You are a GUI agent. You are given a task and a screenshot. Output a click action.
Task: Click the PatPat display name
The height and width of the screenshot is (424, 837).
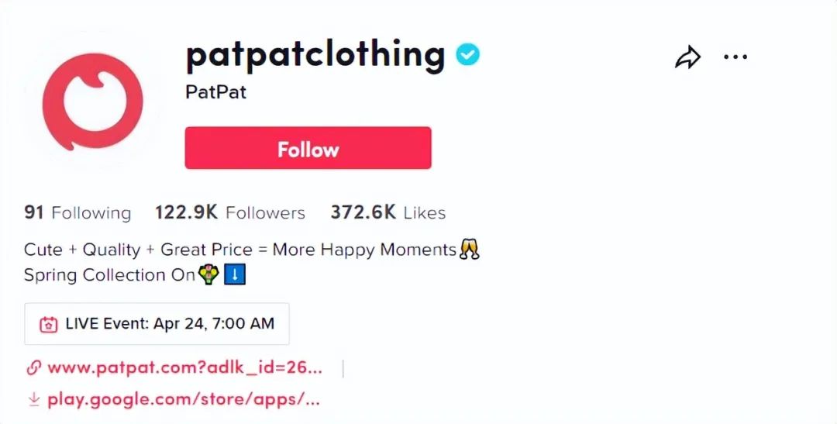coord(215,91)
